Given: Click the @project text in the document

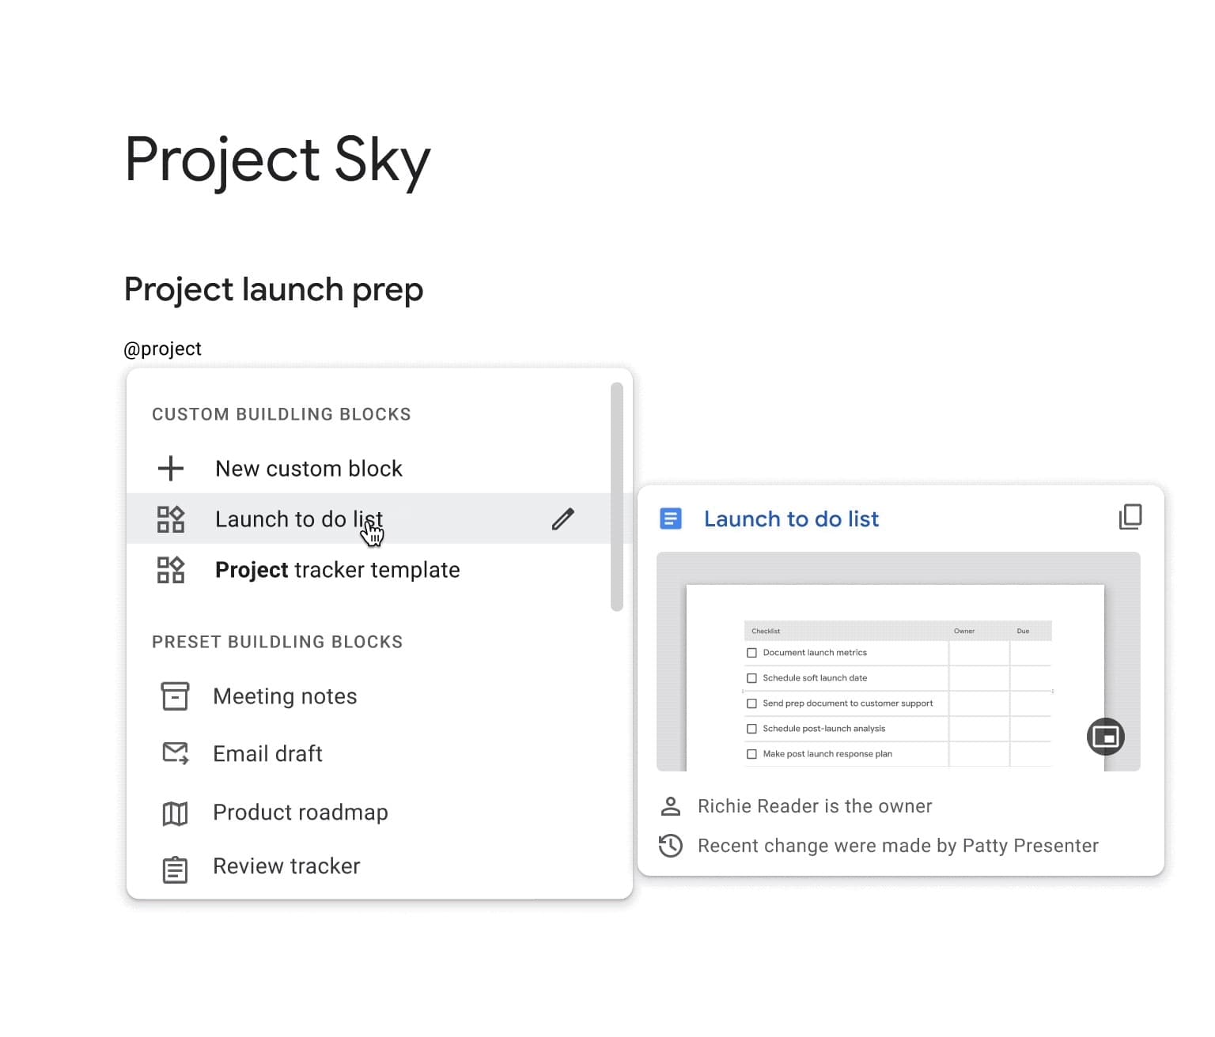Looking at the screenshot, I should point(163,349).
